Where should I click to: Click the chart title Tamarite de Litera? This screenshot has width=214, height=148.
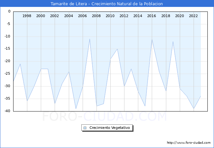point(107,4)
